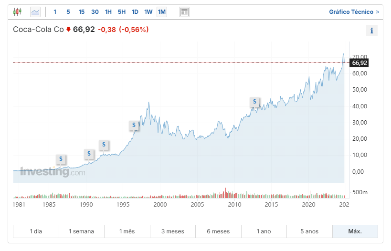The width and height of the screenshot is (391, 251).
Task: Switch to the Máx. range tab
Action: pos(355,231)
